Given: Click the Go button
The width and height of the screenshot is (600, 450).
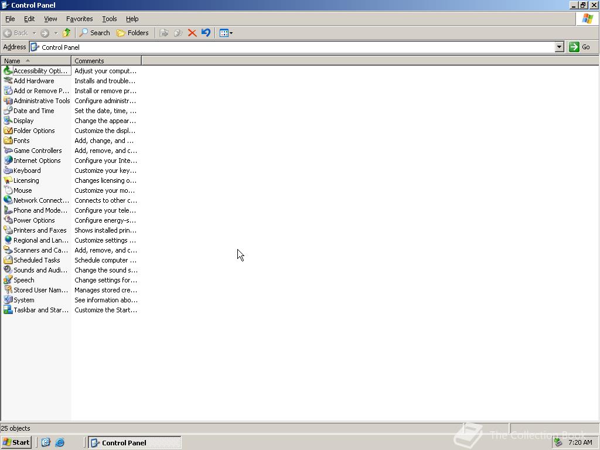Looking at the screenshot, I should (579, 47).
